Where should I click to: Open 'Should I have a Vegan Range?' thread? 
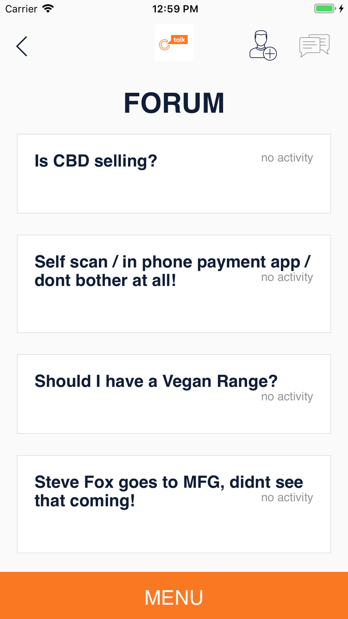pos(174,394)
